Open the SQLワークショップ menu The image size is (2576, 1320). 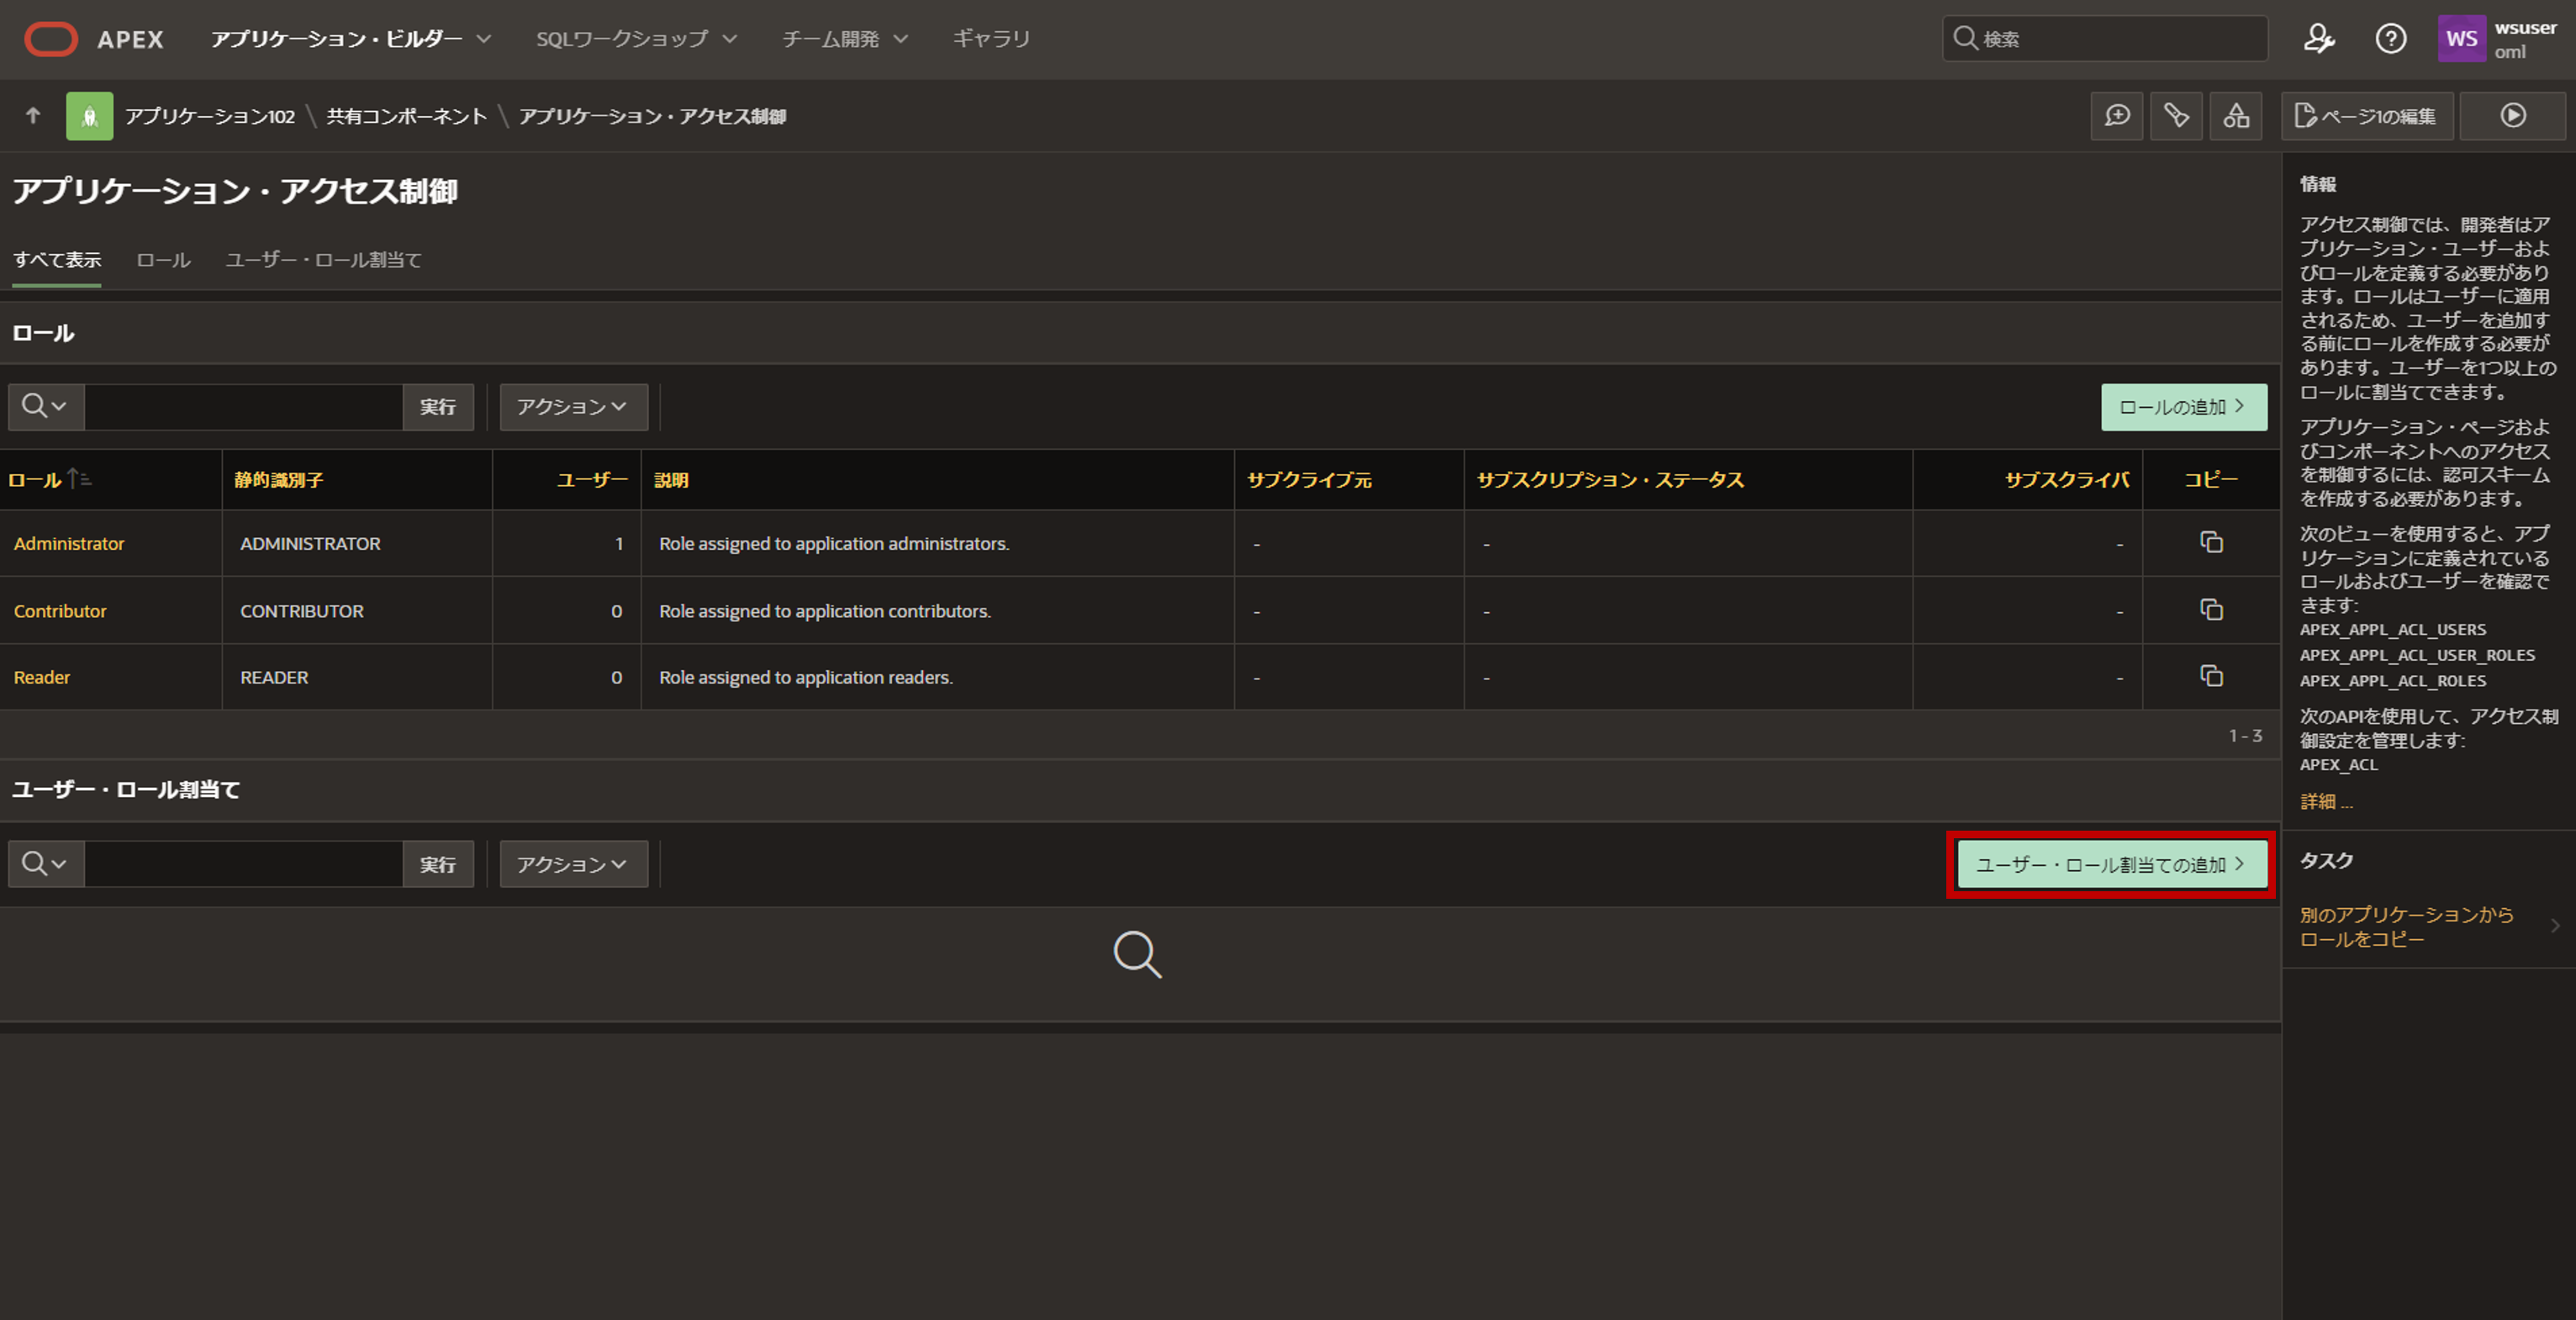[636, 39]
